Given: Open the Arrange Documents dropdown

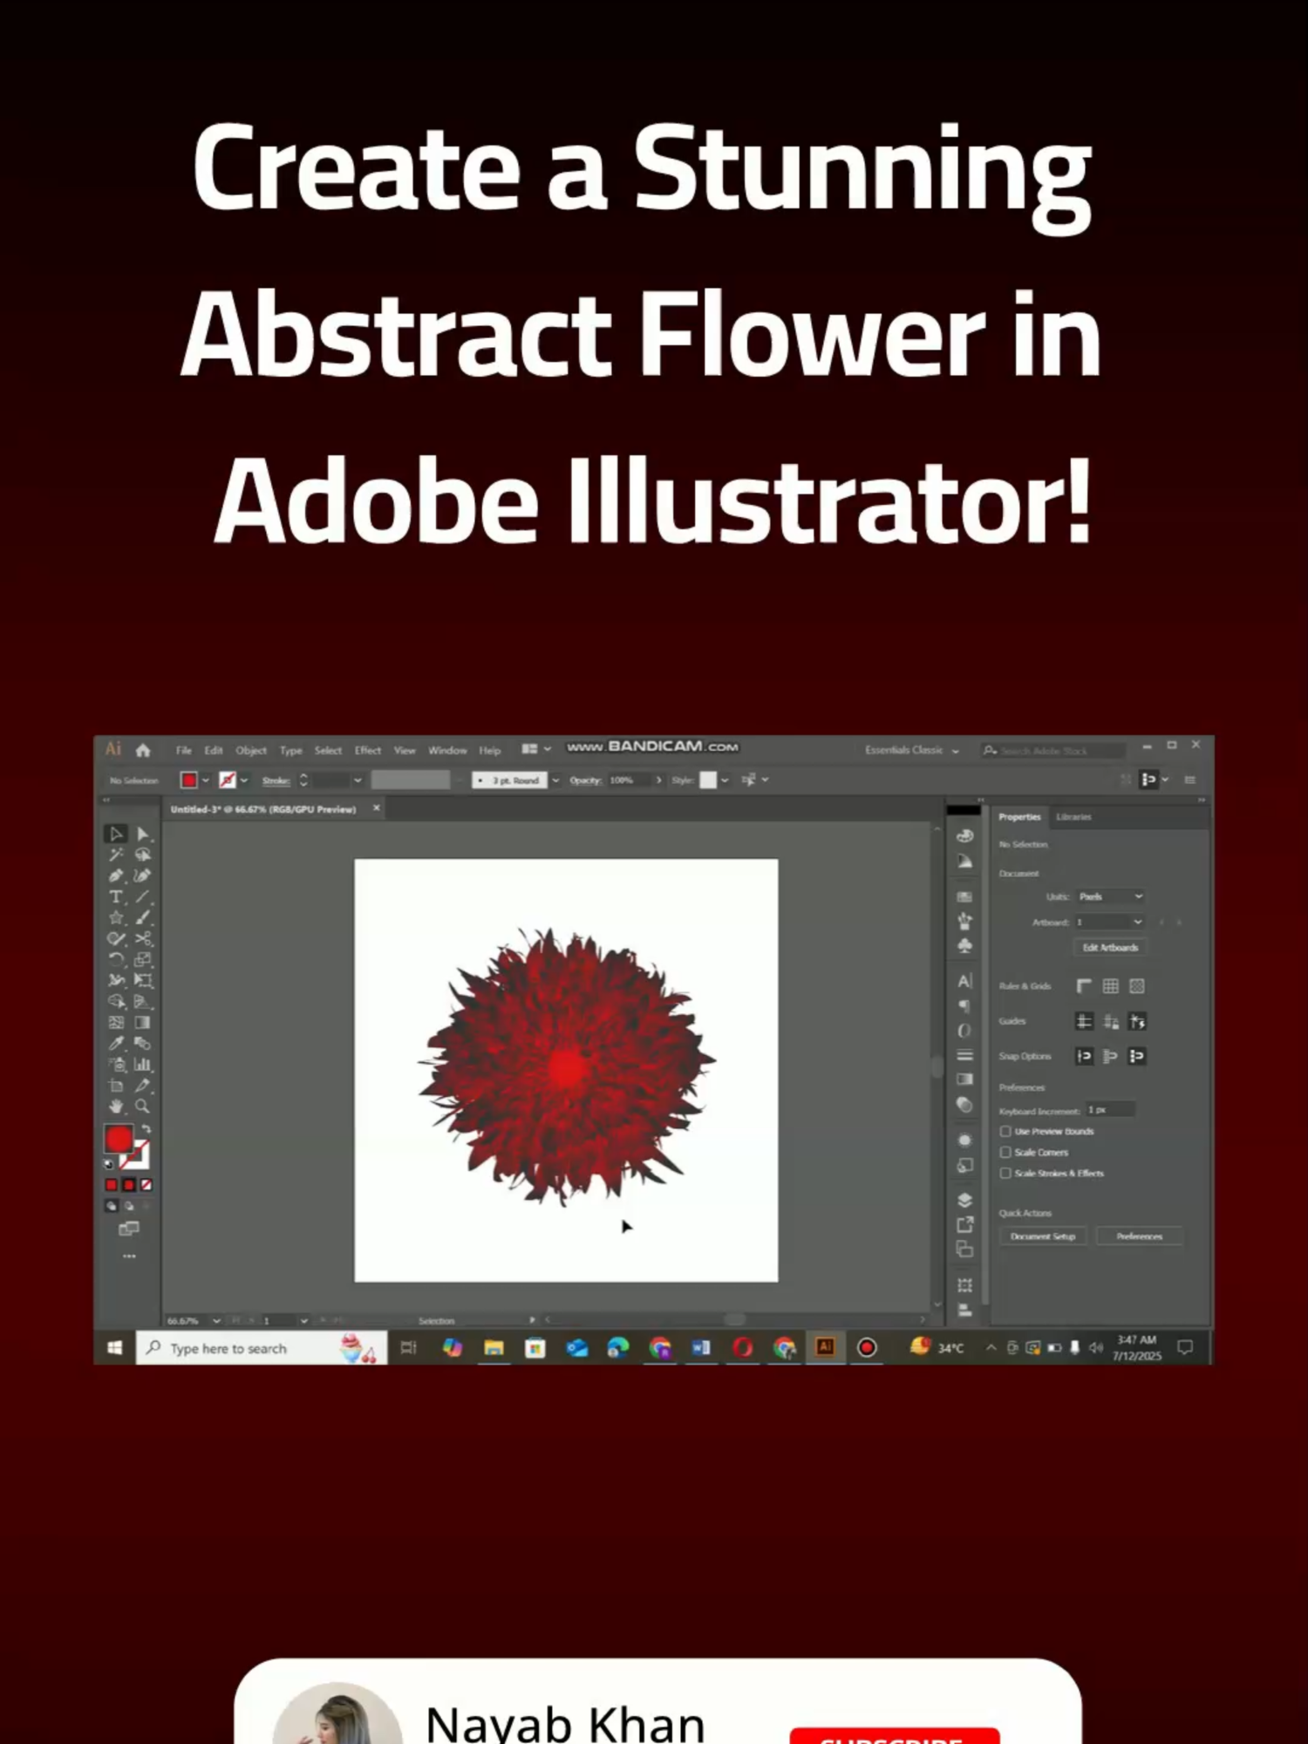Looking at the screenshot, I should click(x=536, y=749).
